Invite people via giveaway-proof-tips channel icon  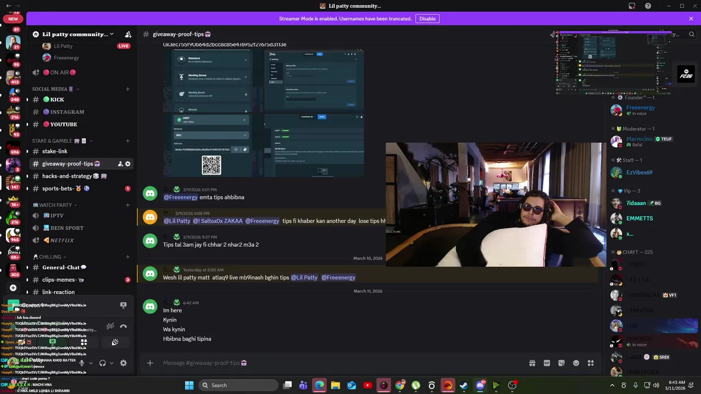120,164
